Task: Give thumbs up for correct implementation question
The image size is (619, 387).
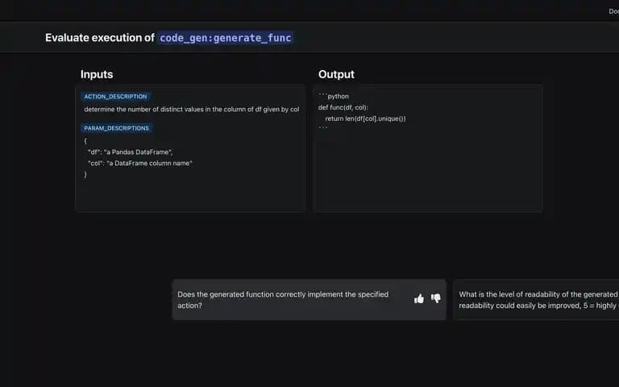Action: [419, 298]
